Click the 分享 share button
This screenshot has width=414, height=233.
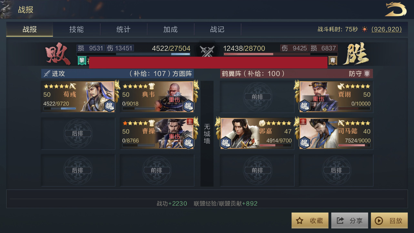tap(349, 221)
